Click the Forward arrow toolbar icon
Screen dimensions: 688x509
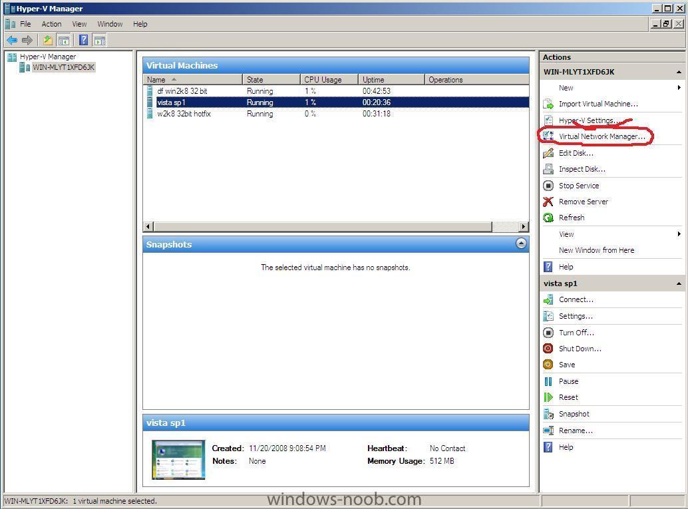pos(27,41)
